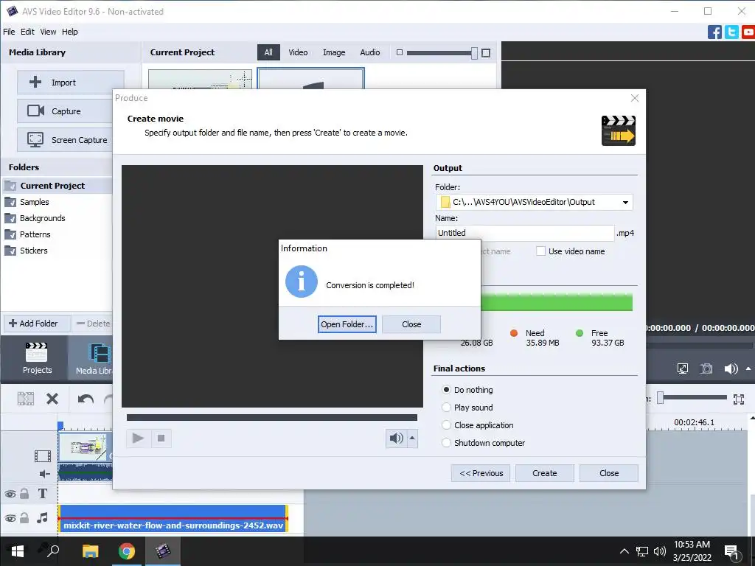The image size is (755, 566).
Task: Click the Produce dialog play button
Action: coord(138,438)
